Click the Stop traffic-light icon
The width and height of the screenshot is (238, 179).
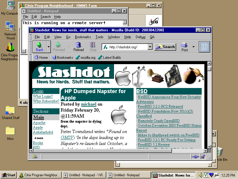tap(93, 47)
